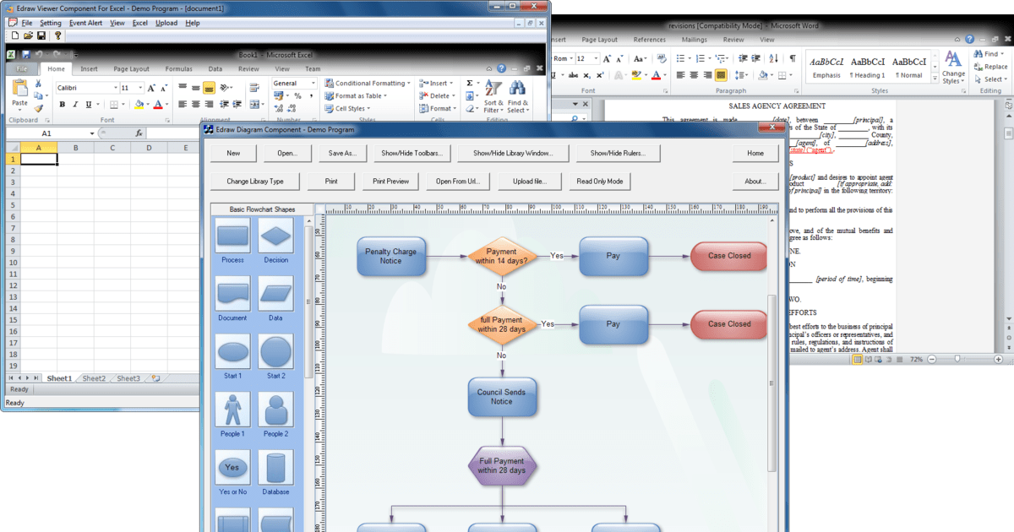
Task: Open the Calibri font name dropdown in Excel
Action: (x=115, y=88)
